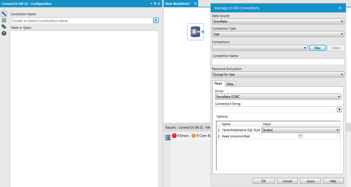This screenshot has width=351, height=187.
Task: Click the New connection button
Action: 317,48
